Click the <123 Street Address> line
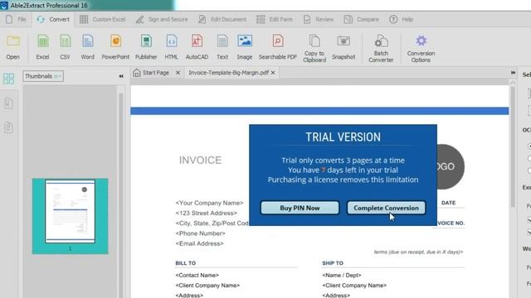531x298 pixels. click(x=207, y=213)
